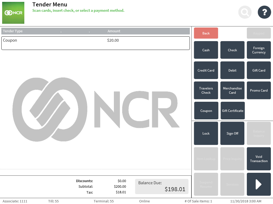Open the Services button
This screenshot has width=273, height=204.
[232, 184]
